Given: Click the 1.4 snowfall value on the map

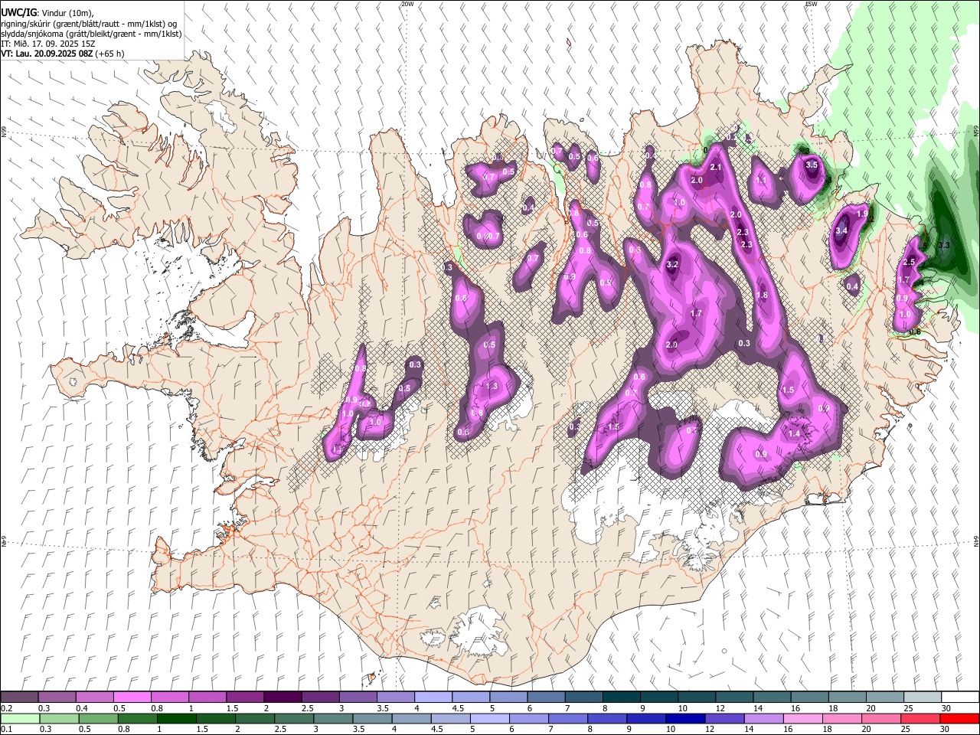Looking at the screenshot, I should [x=794, y=434].
